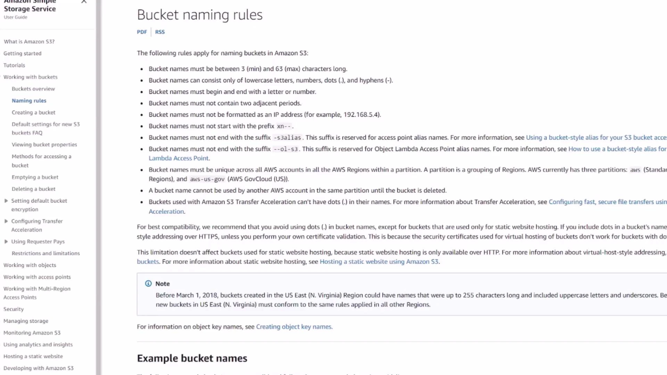Select Buckets overview in the sidebar
This screenshot has width=667, height=375.
33,89
